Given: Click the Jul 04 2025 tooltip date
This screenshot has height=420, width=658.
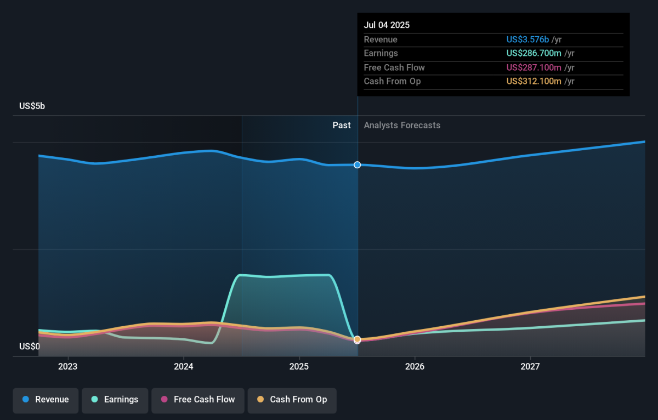Looking at the screenshot, I should 387,25.
